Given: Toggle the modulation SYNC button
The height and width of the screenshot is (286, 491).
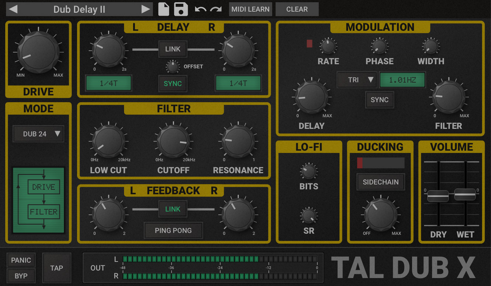Looking at the screenshot, I should 380,100.
